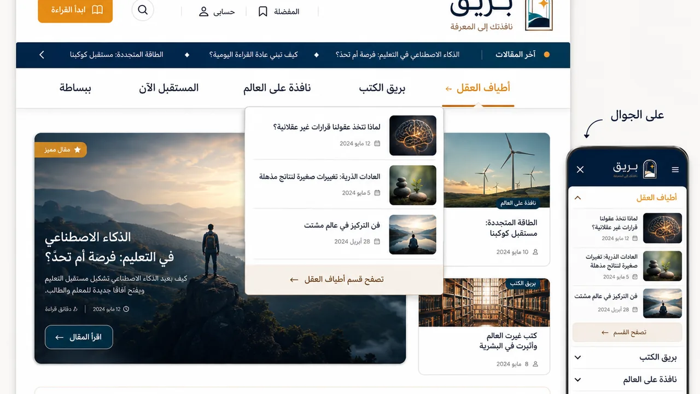
Task: Click hamburger menu icon in mobile header
Action: coord(675,170)
